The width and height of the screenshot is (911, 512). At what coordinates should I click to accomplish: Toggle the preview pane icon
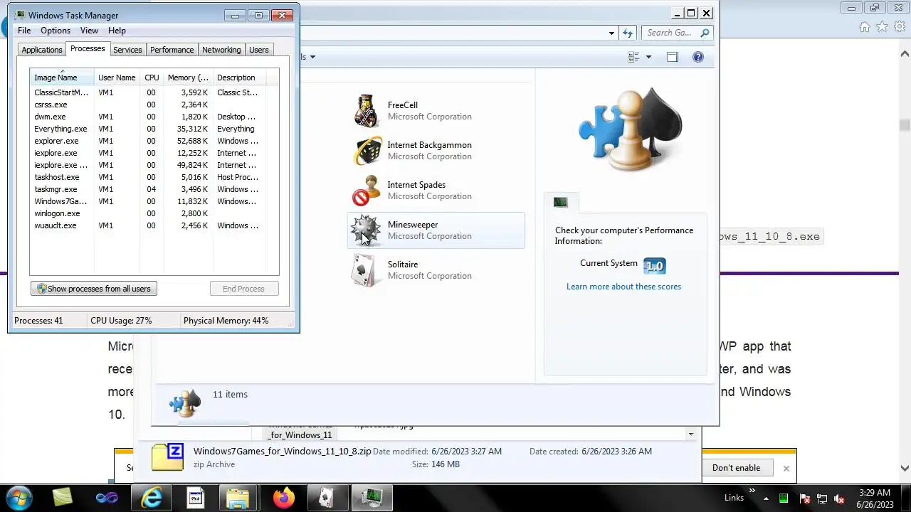pos(673,57)
